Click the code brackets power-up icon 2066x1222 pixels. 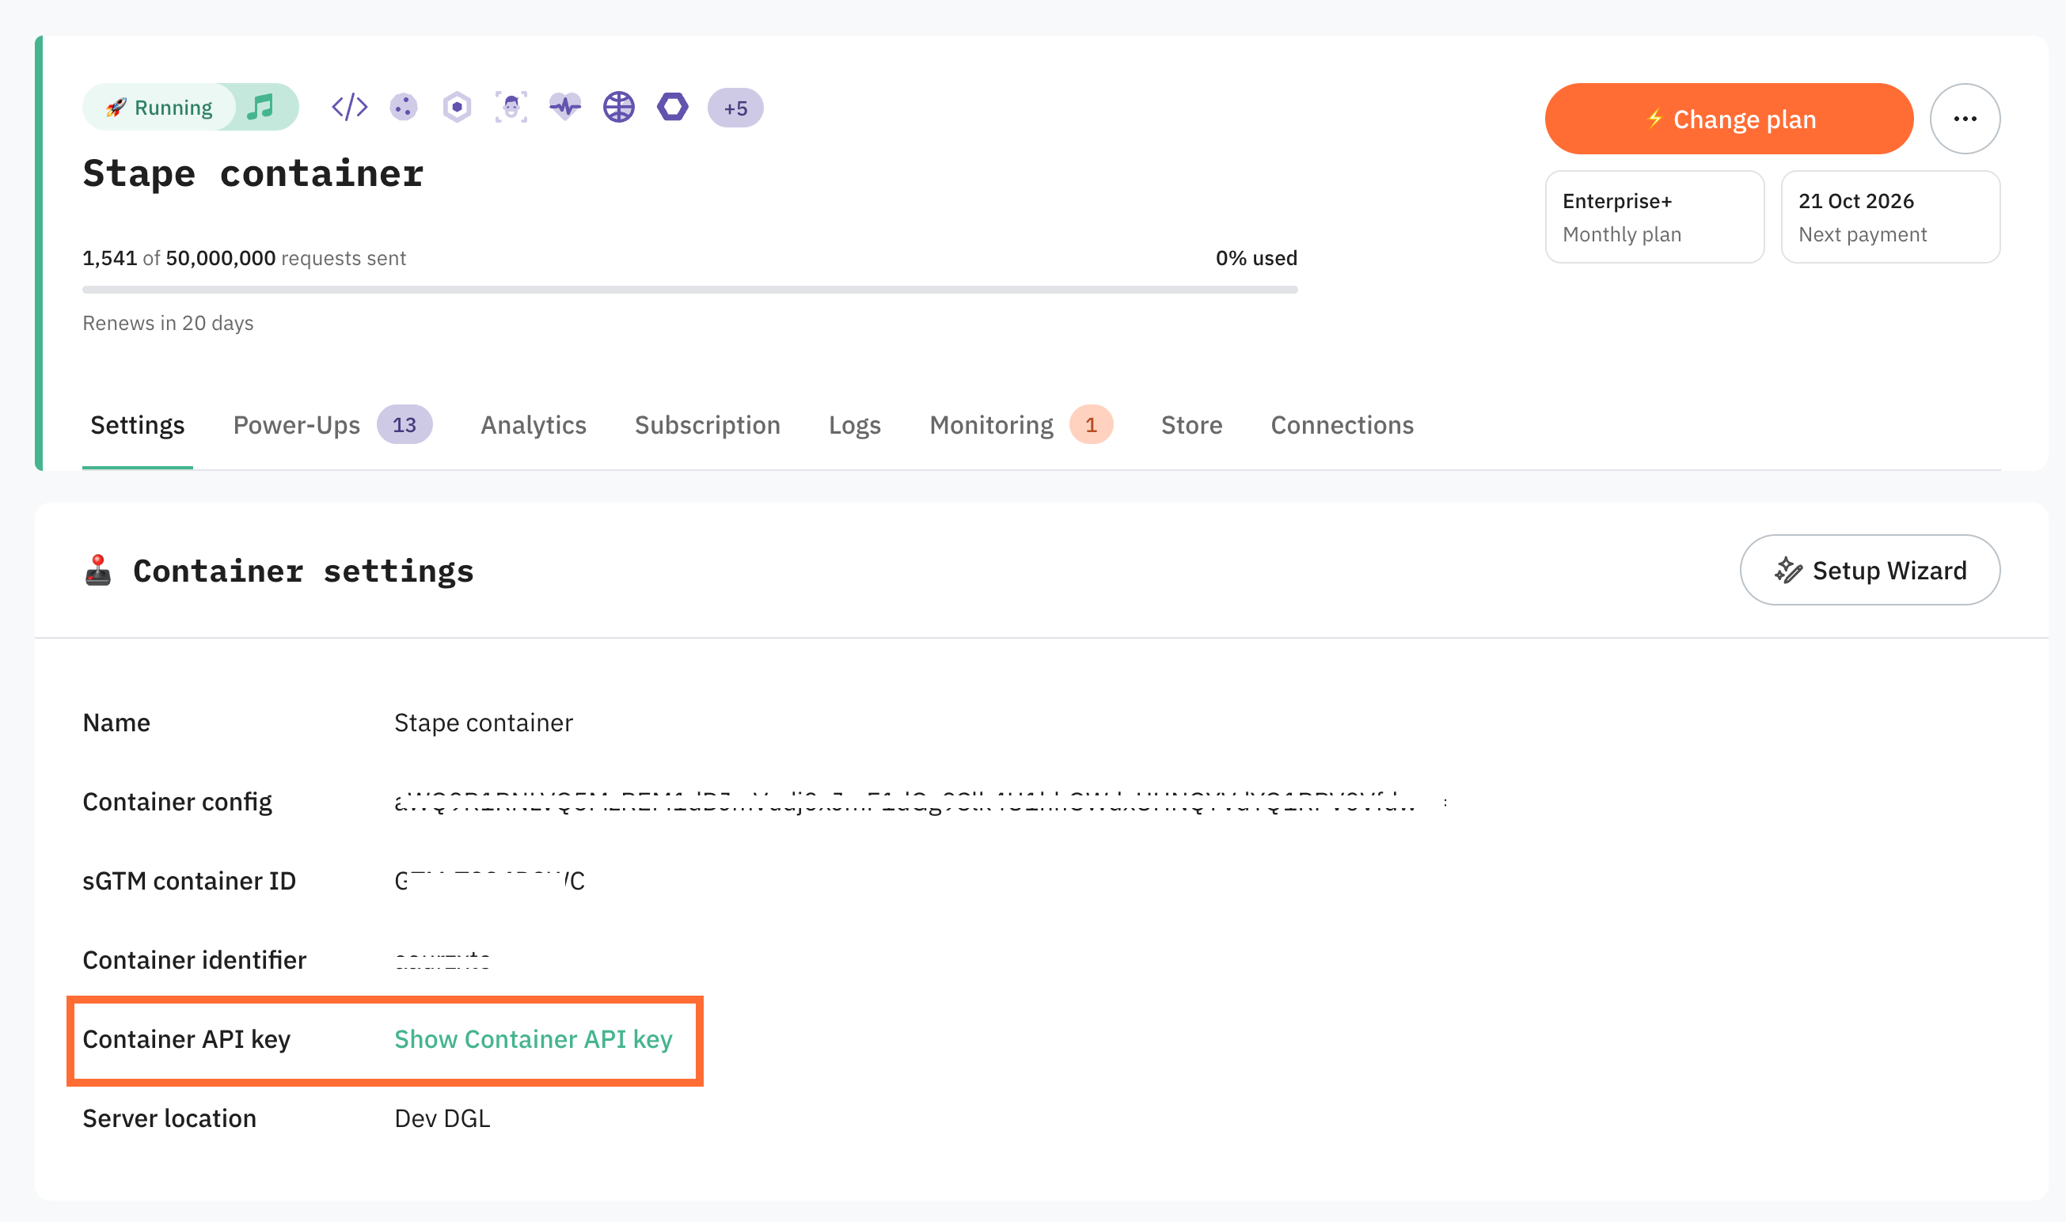(349, 107)
